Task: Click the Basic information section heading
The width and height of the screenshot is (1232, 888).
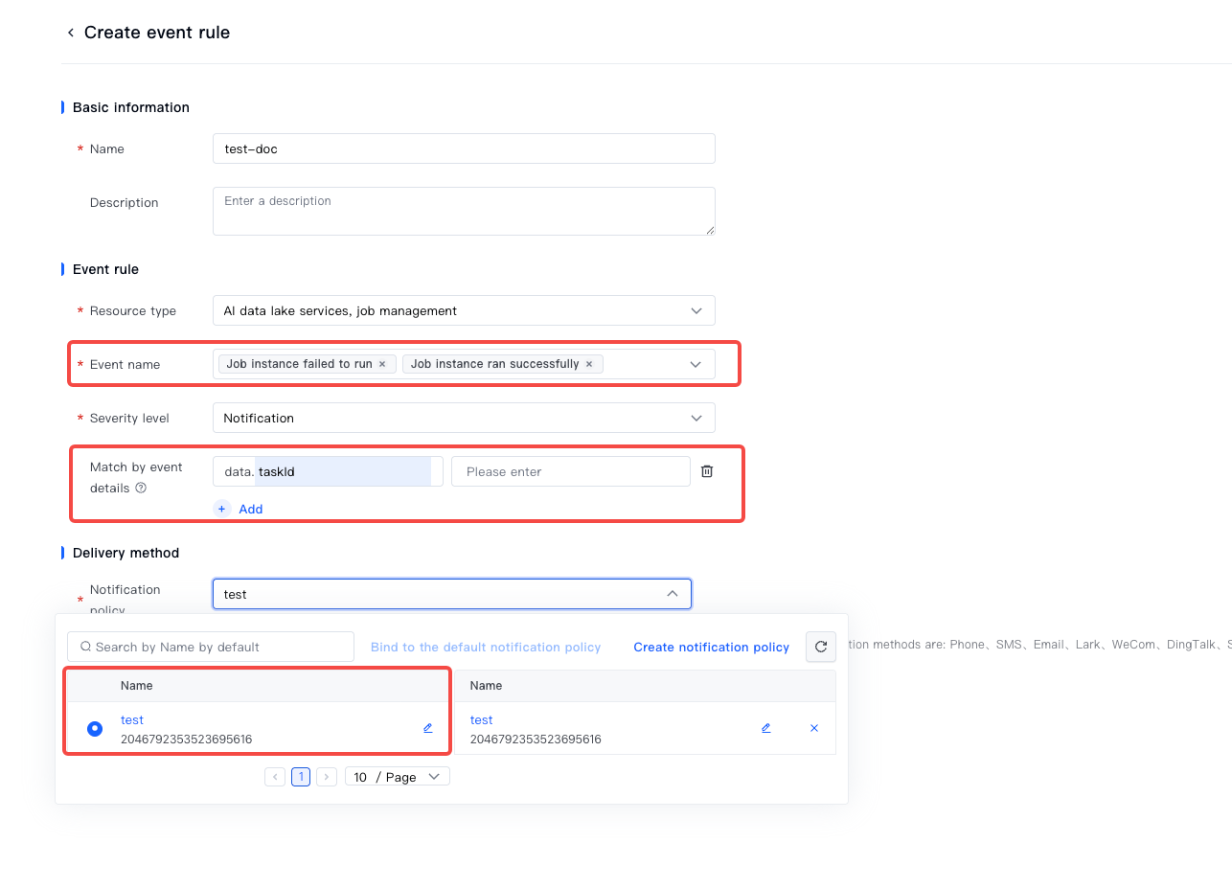Action: click(131, 107)
